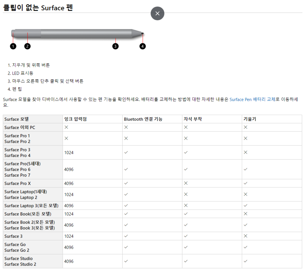
Task: Click magnetic checkmark in Surface Go row
Action: (x=186, y=247)
